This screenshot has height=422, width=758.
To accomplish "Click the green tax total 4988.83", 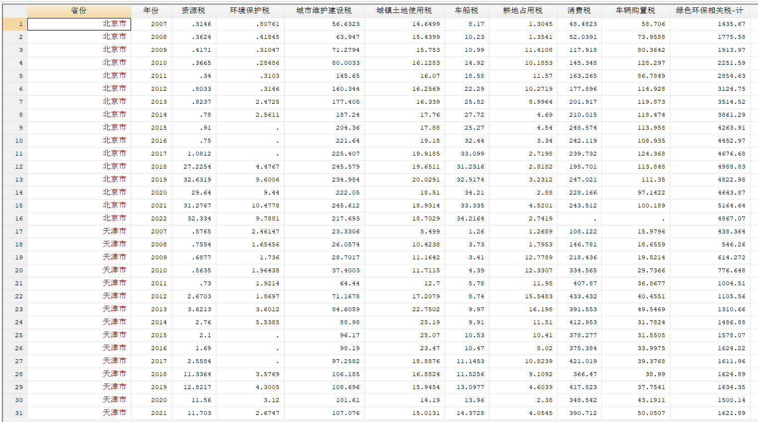I will coord(710,167).
